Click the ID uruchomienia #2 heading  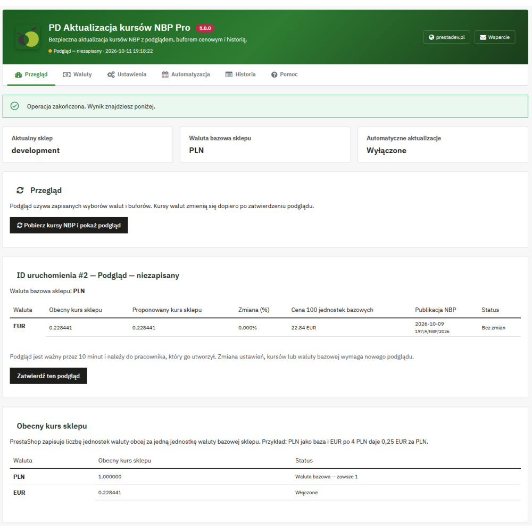coord(98,276)
